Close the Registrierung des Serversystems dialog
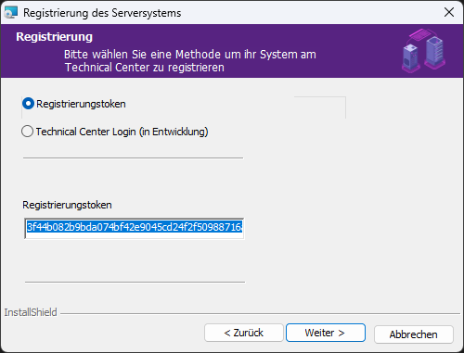Image resolution: width=464 pixels, height=353 pixels. pos(449,12)
